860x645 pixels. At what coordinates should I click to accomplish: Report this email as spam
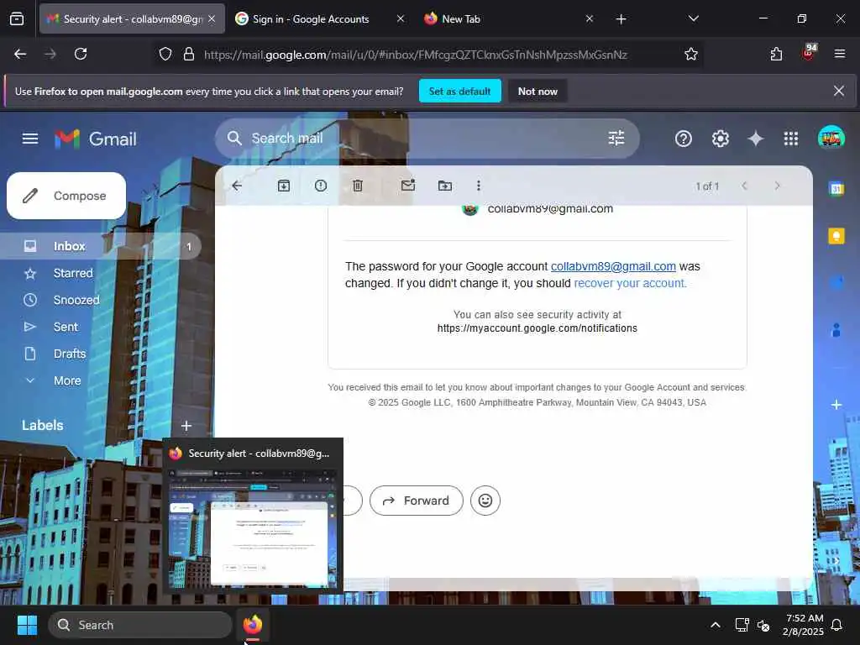pyautogui.click(x=321, y=186)
